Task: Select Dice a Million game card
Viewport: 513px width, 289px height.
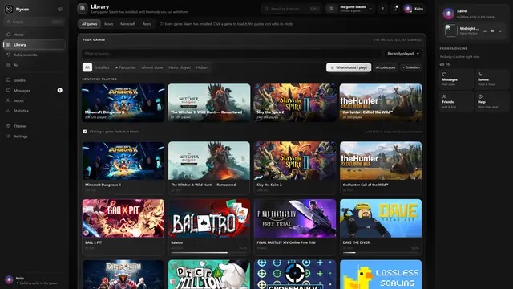Action: 209,275
